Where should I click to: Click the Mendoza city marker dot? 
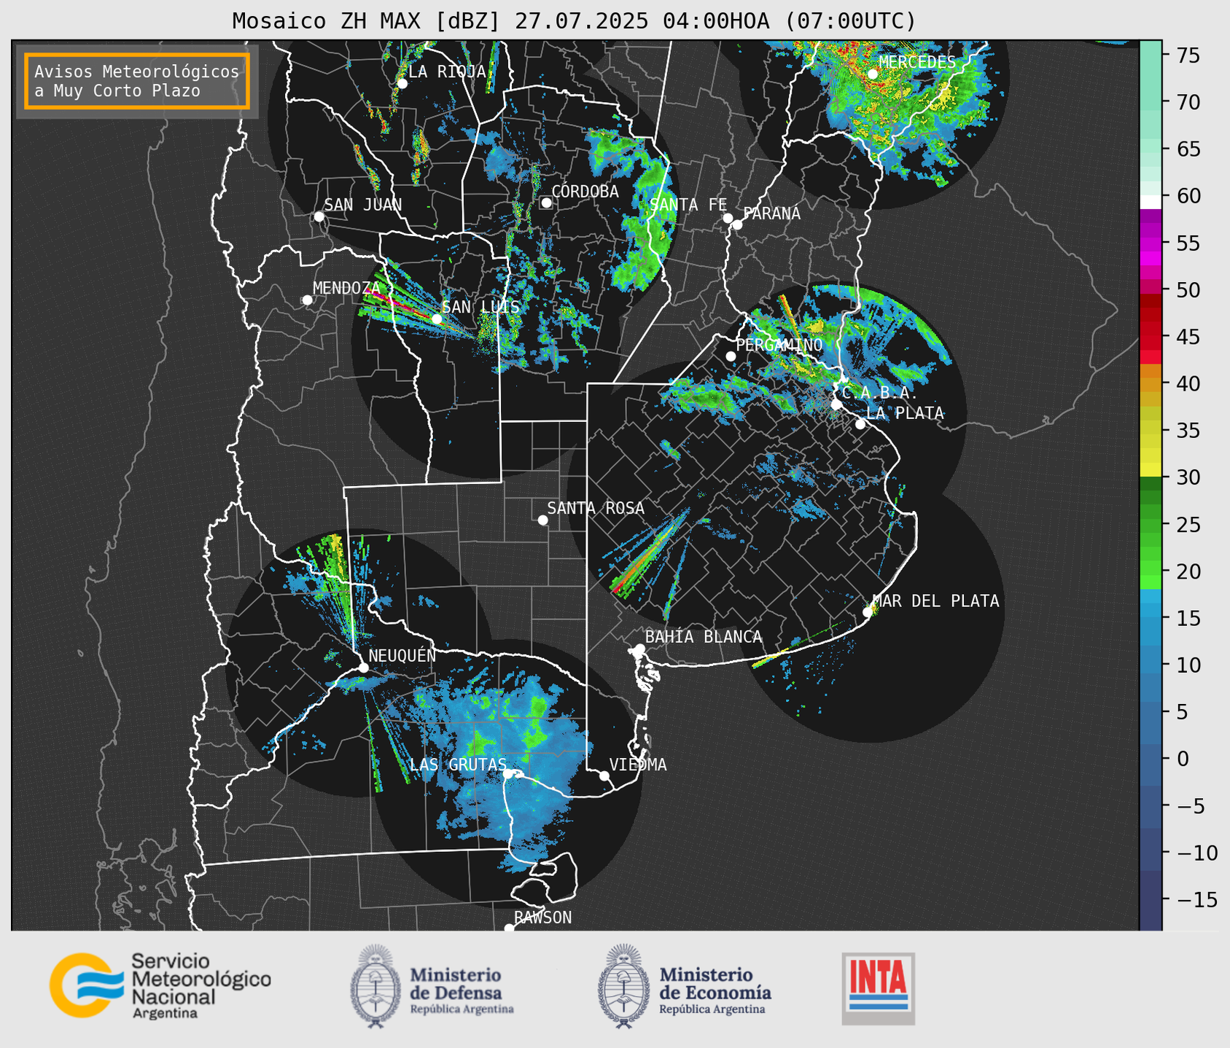[x=307, y=300]
